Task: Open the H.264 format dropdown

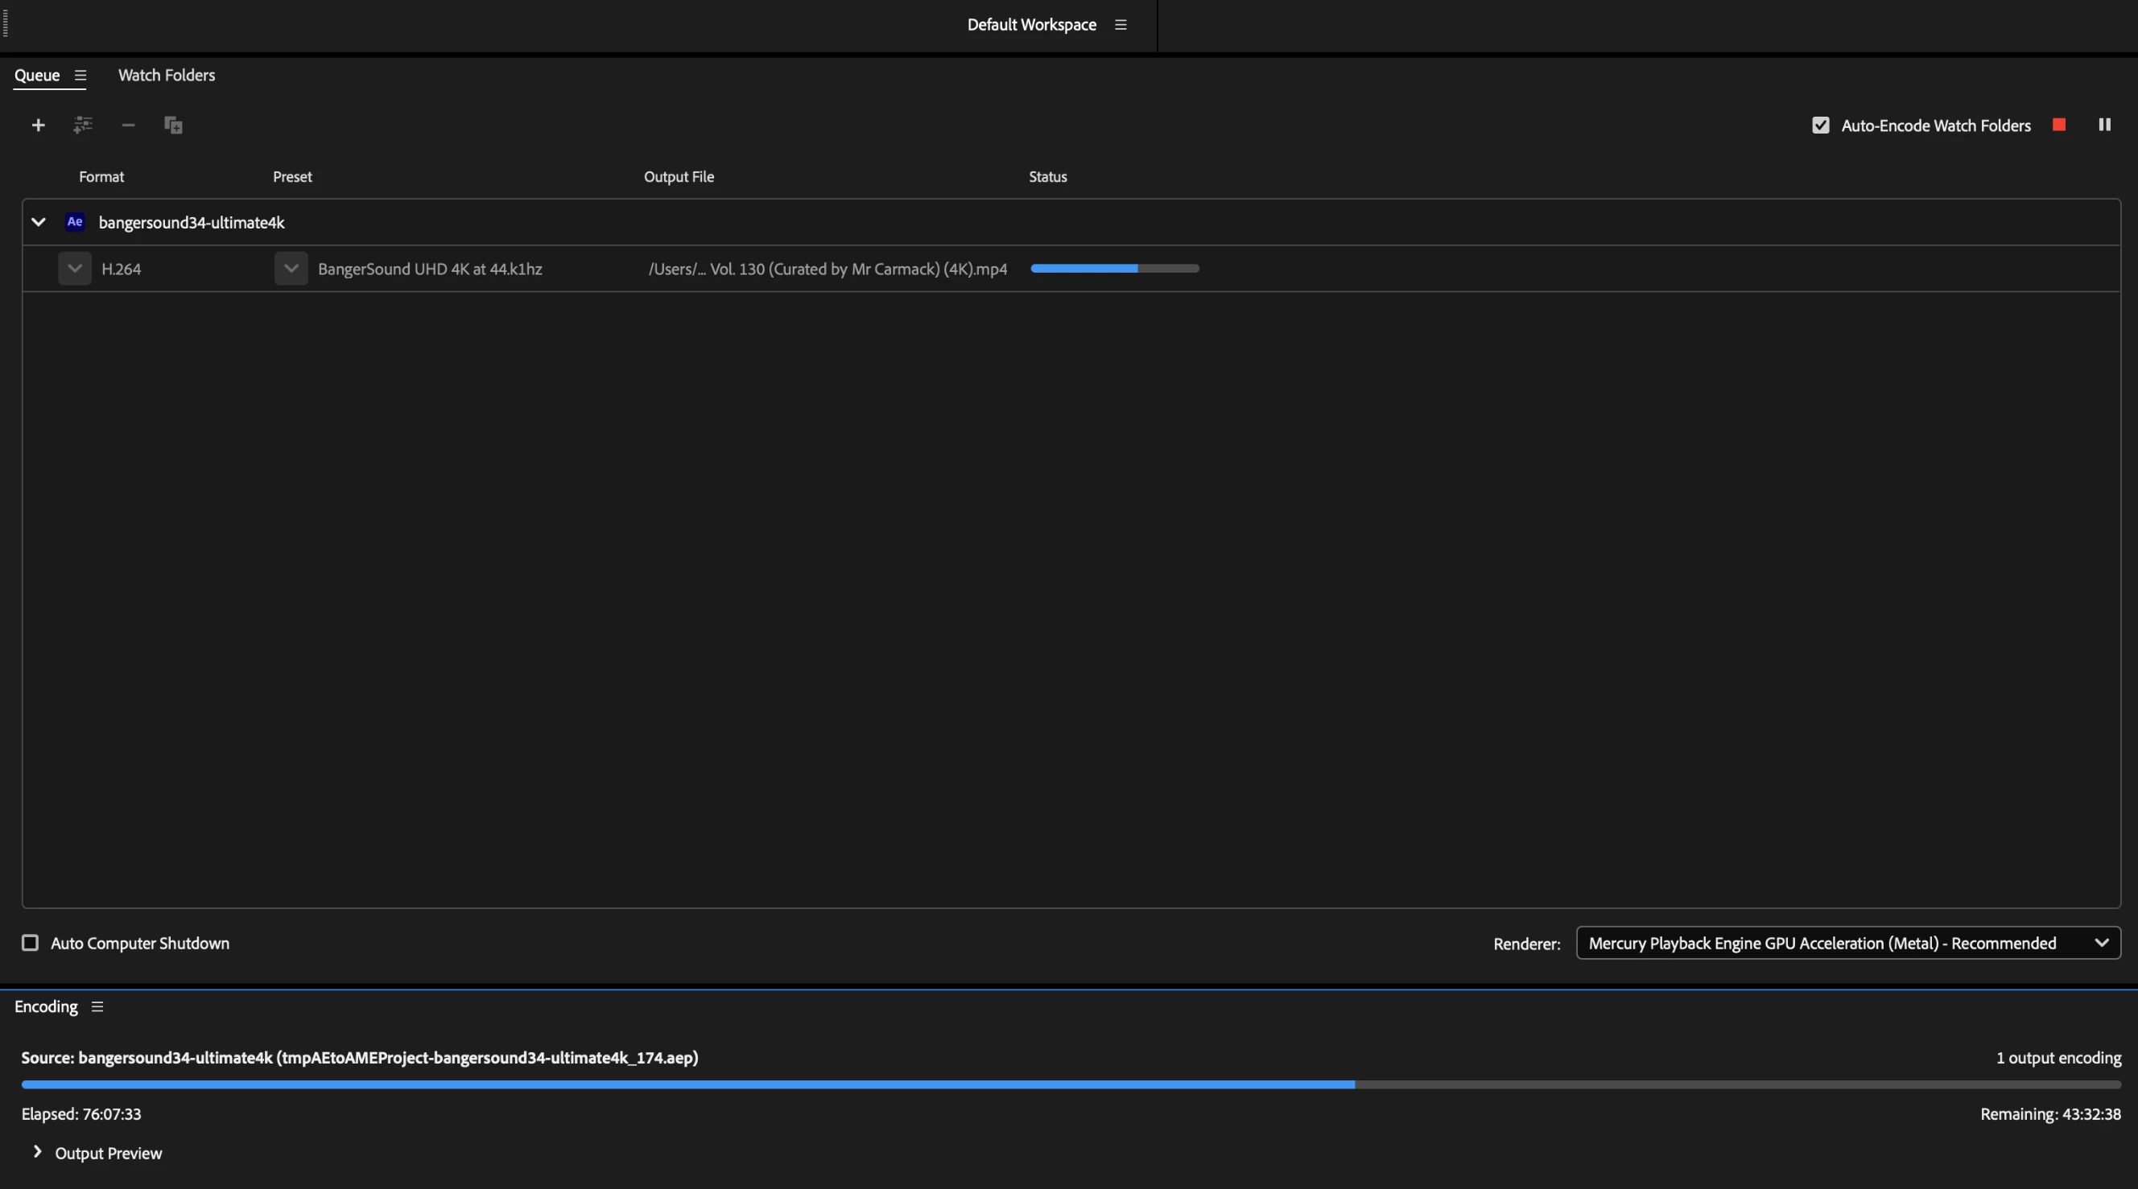Action: pyautogui.click(x=75, y=269)
